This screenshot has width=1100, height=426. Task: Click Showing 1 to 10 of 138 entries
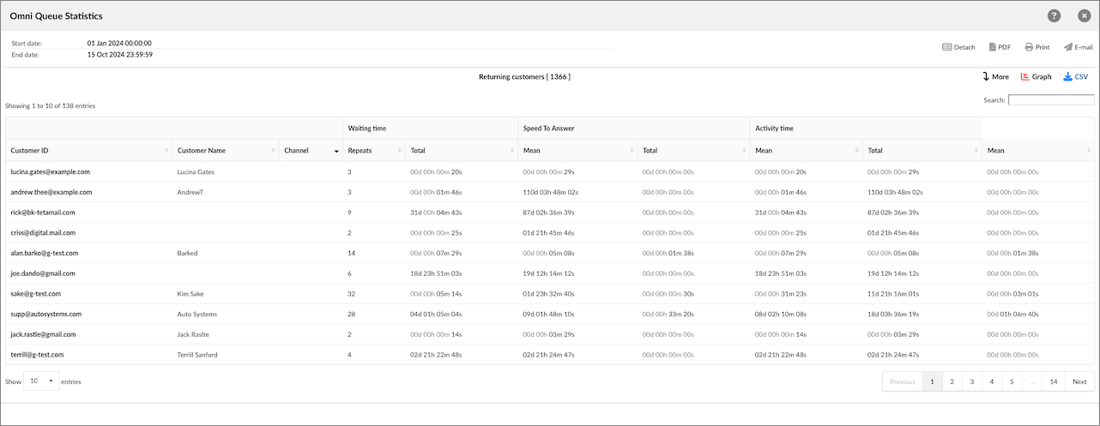coord(51,105)
